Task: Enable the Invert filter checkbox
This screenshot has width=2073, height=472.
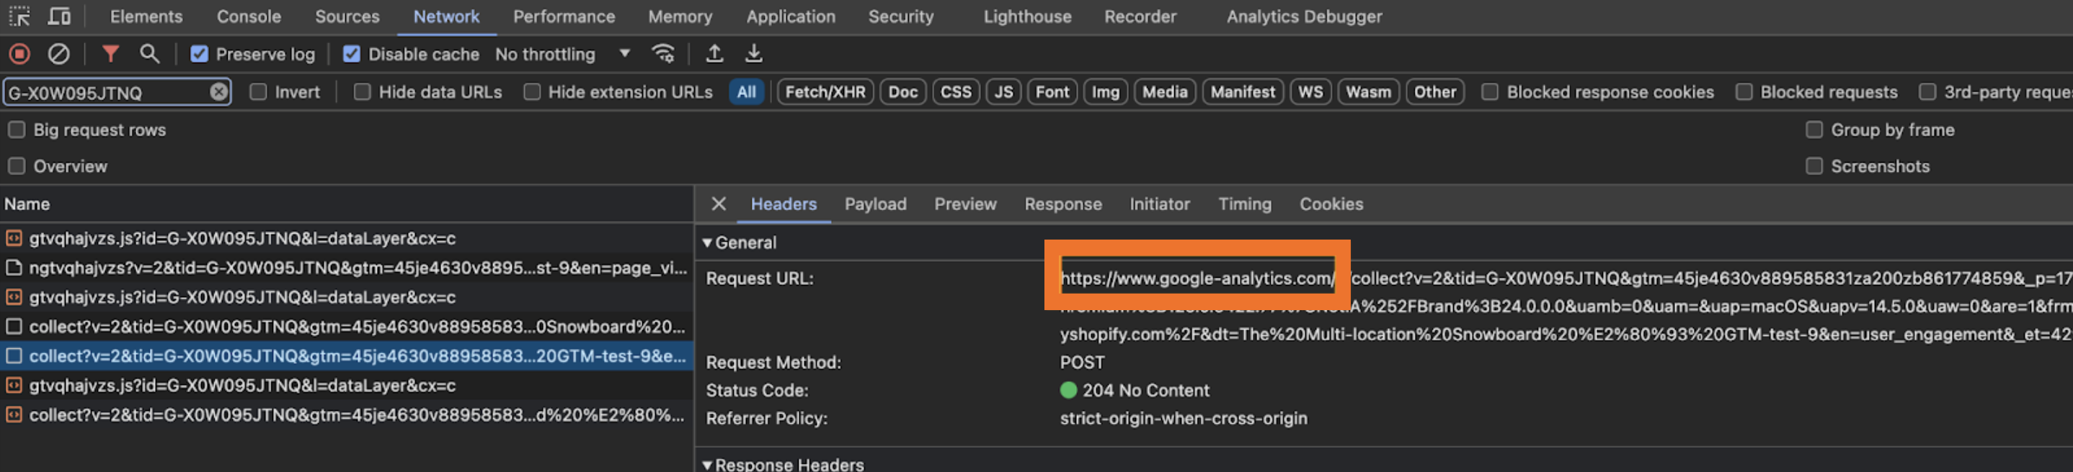Action: click(x=258, y=91)
